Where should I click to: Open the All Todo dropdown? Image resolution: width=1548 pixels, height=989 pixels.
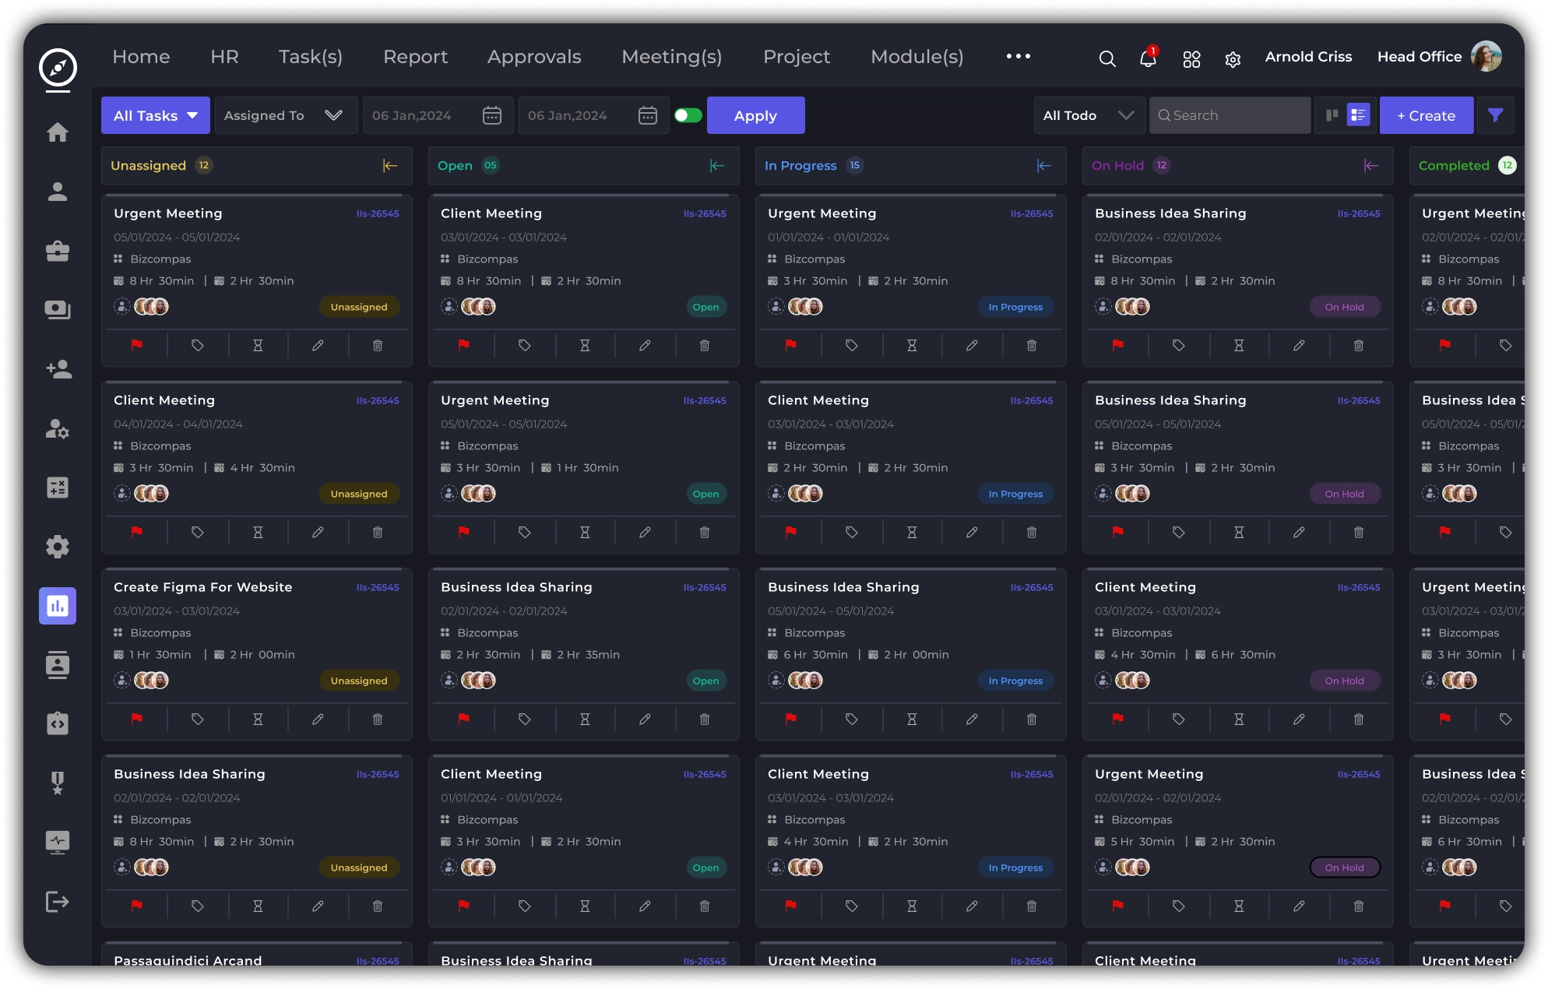click(1088, 115)
